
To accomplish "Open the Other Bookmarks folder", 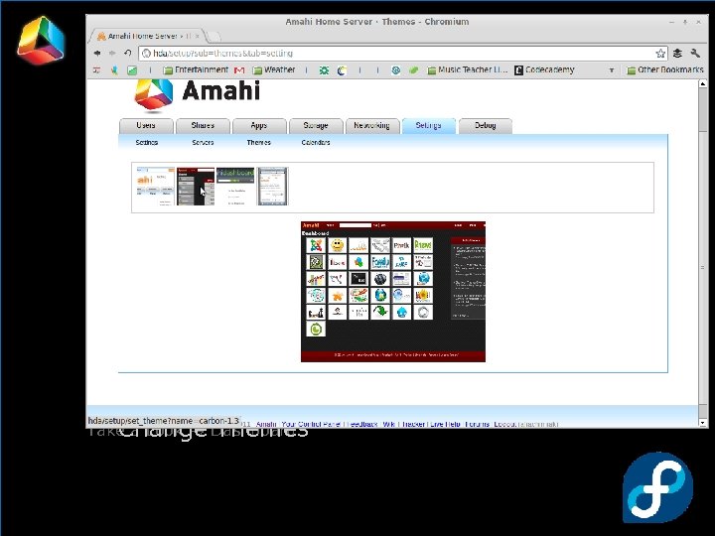I will pyautogui.click(x=665, y=69).
